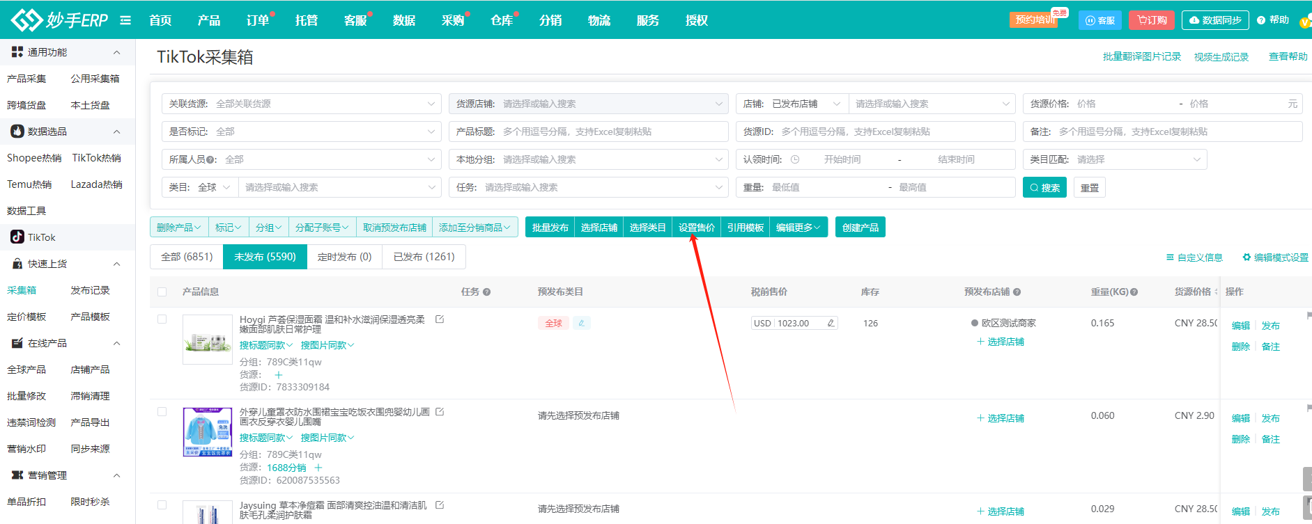Toggle the select-all checkbox in table header

162,292
